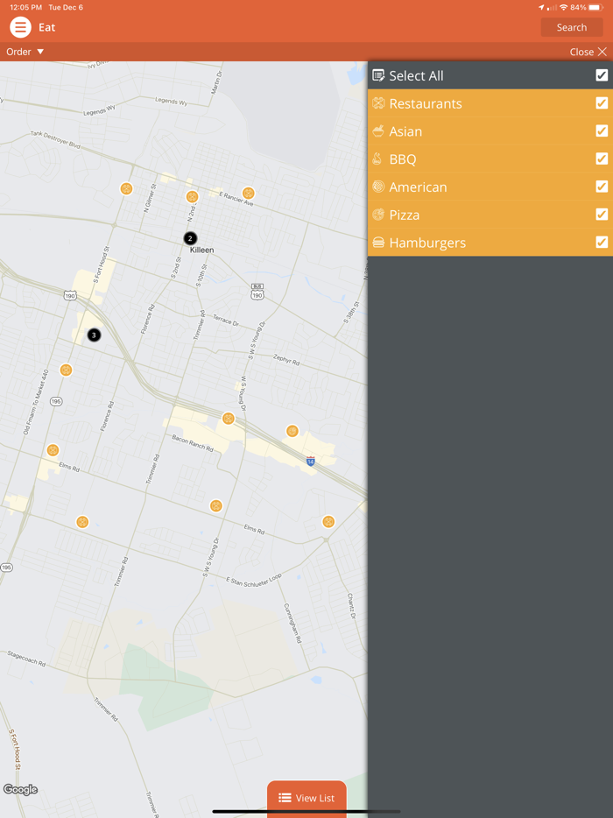Open the View List button
Screen dimensions: 613x818
(x=306, y=798)
